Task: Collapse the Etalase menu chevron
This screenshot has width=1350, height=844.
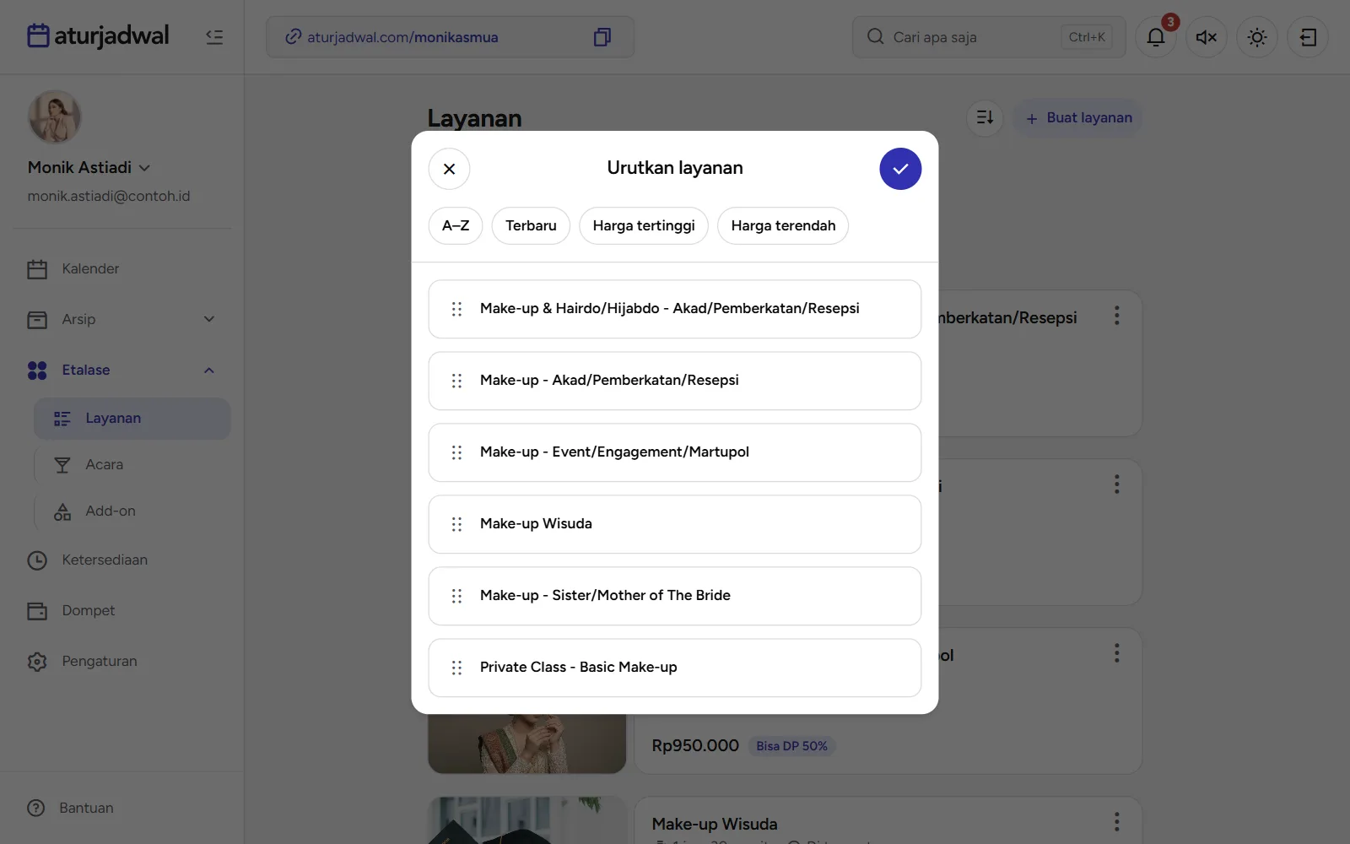Action: (x=209, y=370)
